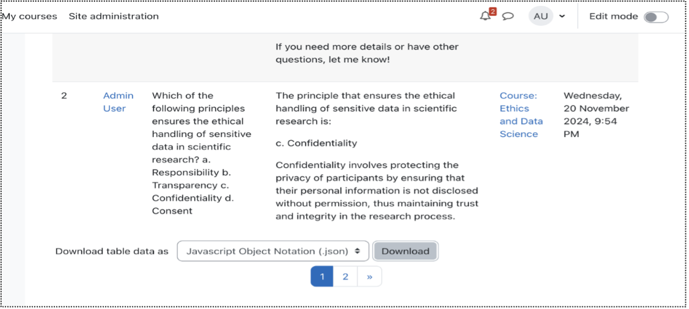Open the Site administration menu item

(x=114, y=17)
